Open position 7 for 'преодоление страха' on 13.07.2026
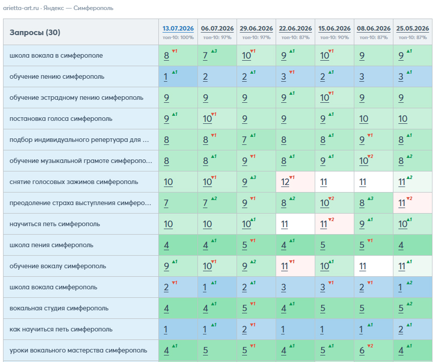 (166, 203)
